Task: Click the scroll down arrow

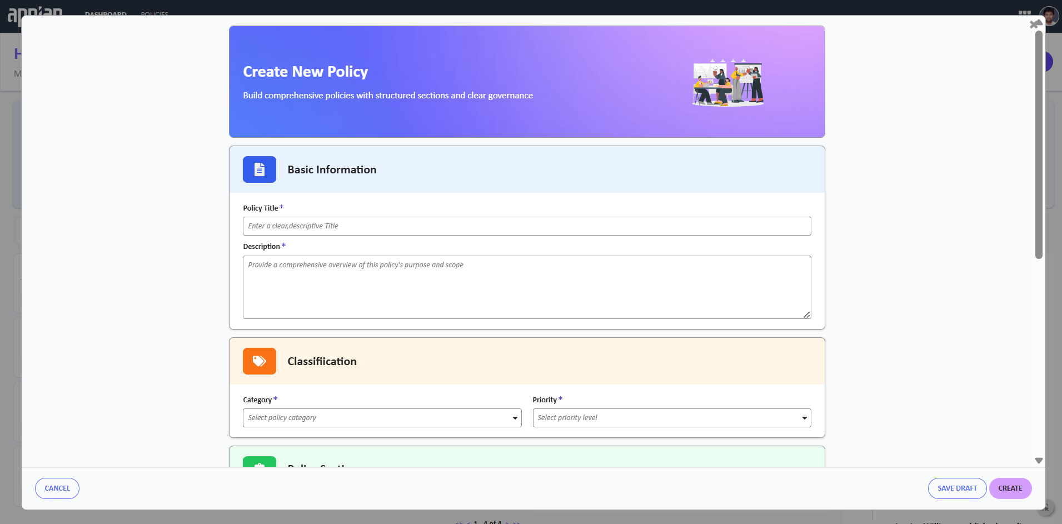Action: tap(1039, 461)
